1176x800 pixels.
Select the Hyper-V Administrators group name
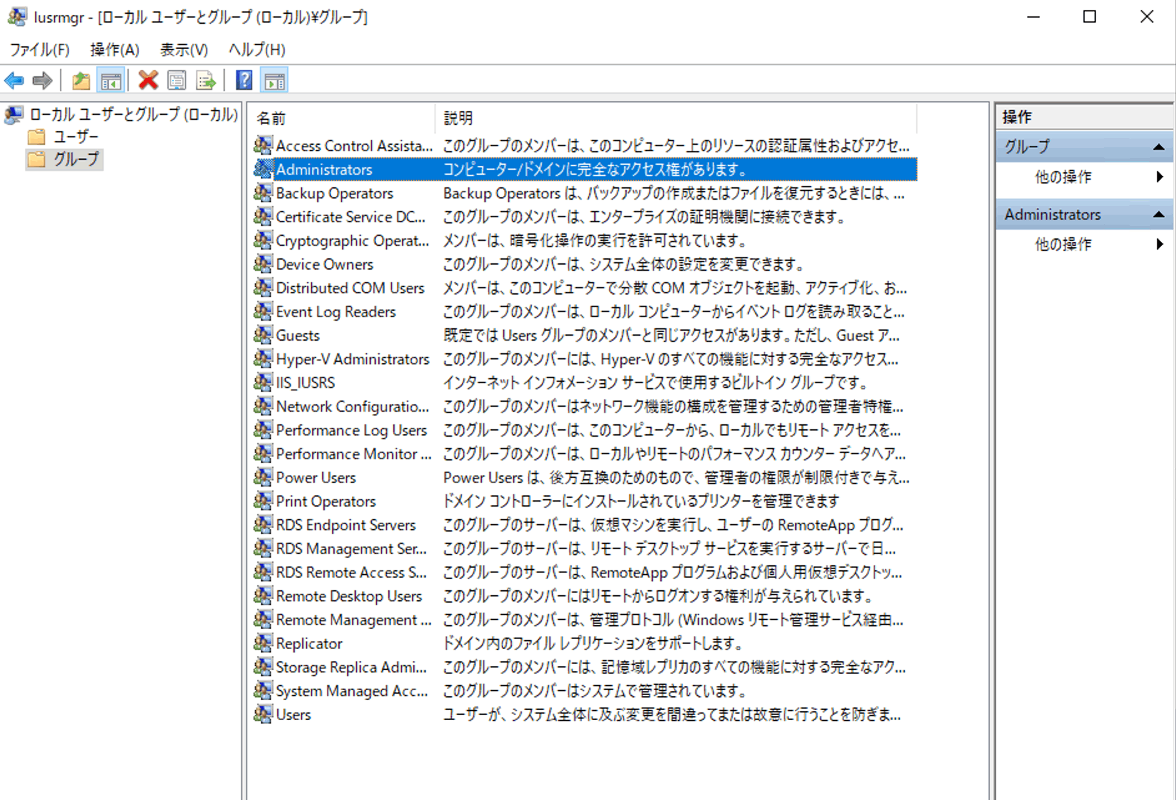tap(353, 359)
